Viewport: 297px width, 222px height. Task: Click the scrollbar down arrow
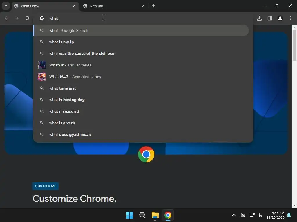(x=294, y=206)
